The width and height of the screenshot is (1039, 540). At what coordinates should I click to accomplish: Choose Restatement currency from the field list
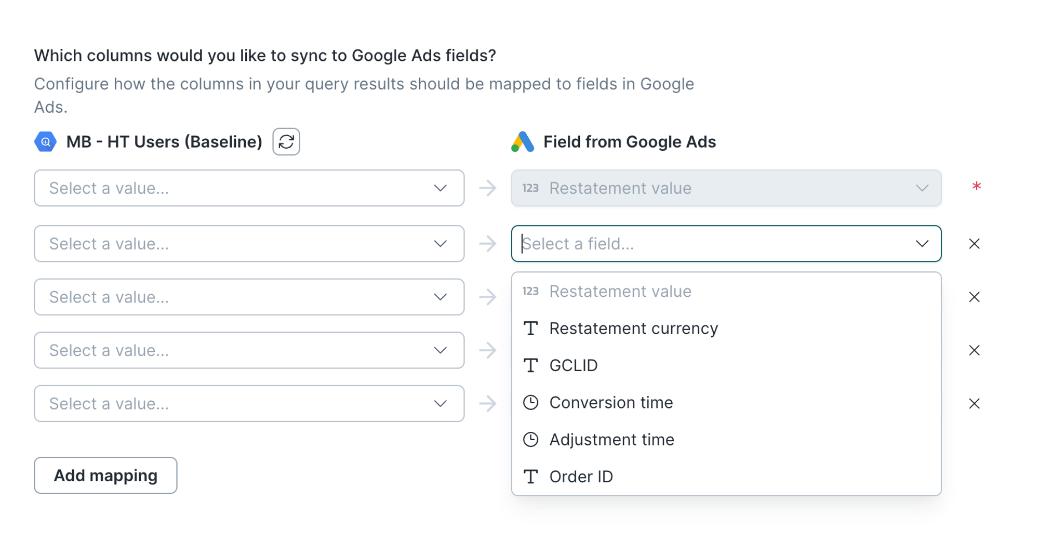(726, 328)
